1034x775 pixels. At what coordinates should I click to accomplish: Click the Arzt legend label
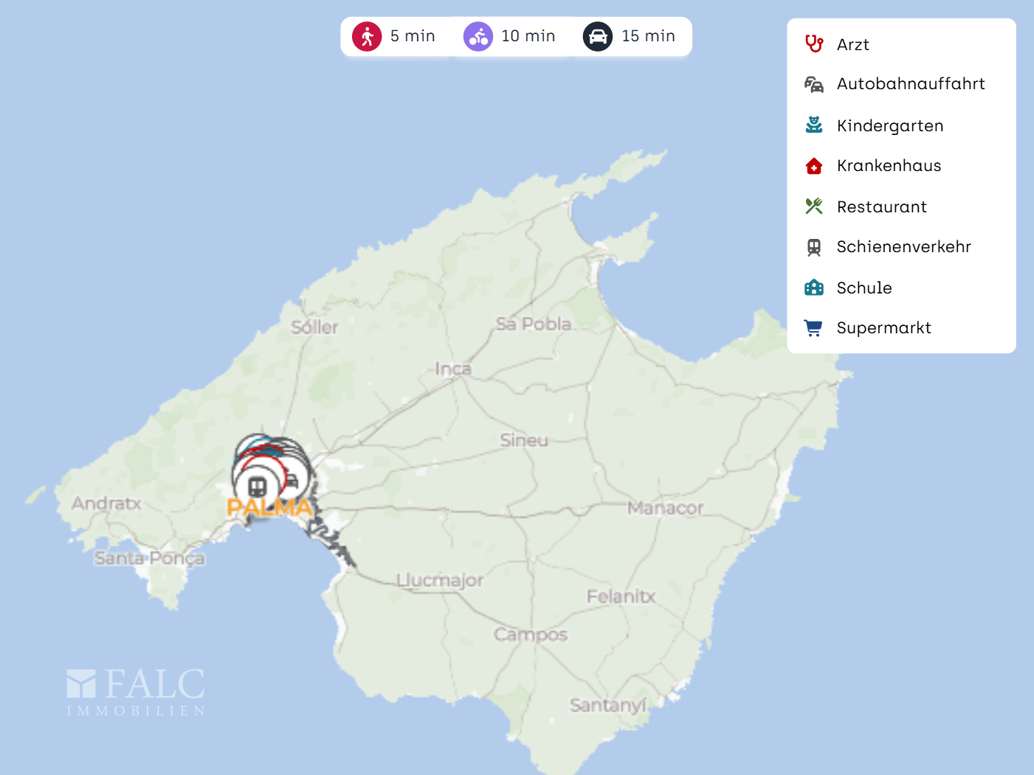[852, 45]
